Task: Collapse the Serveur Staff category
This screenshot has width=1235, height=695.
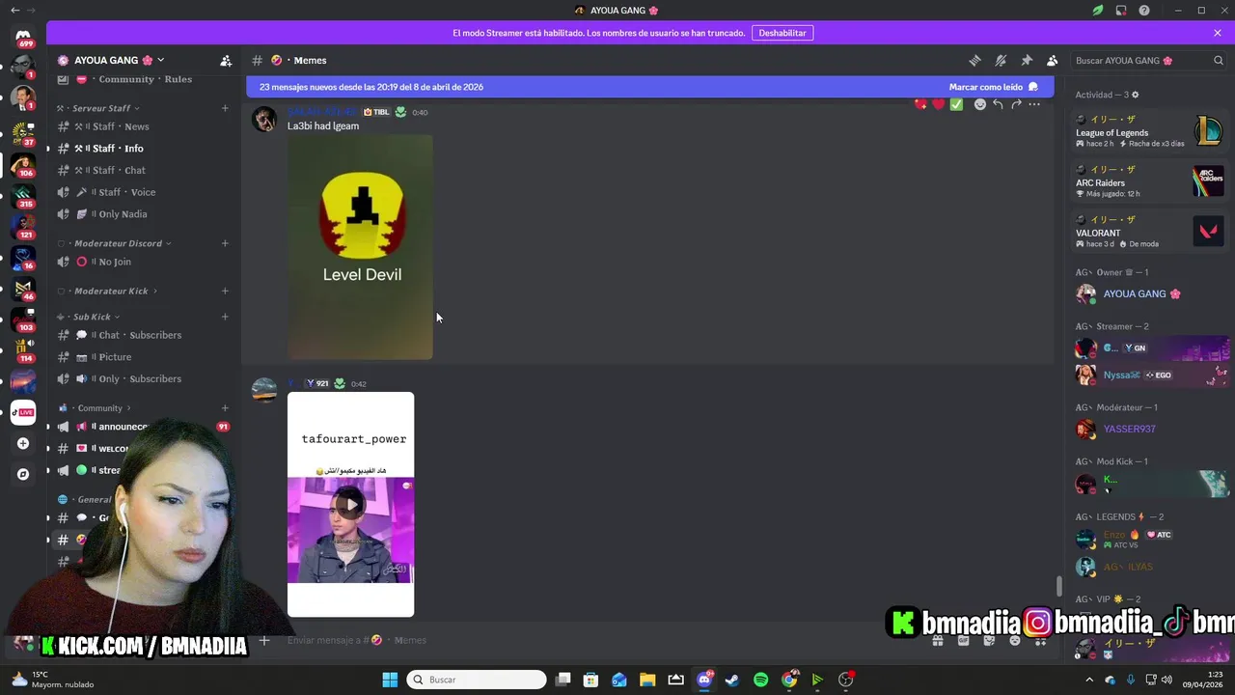Action: 99,108
